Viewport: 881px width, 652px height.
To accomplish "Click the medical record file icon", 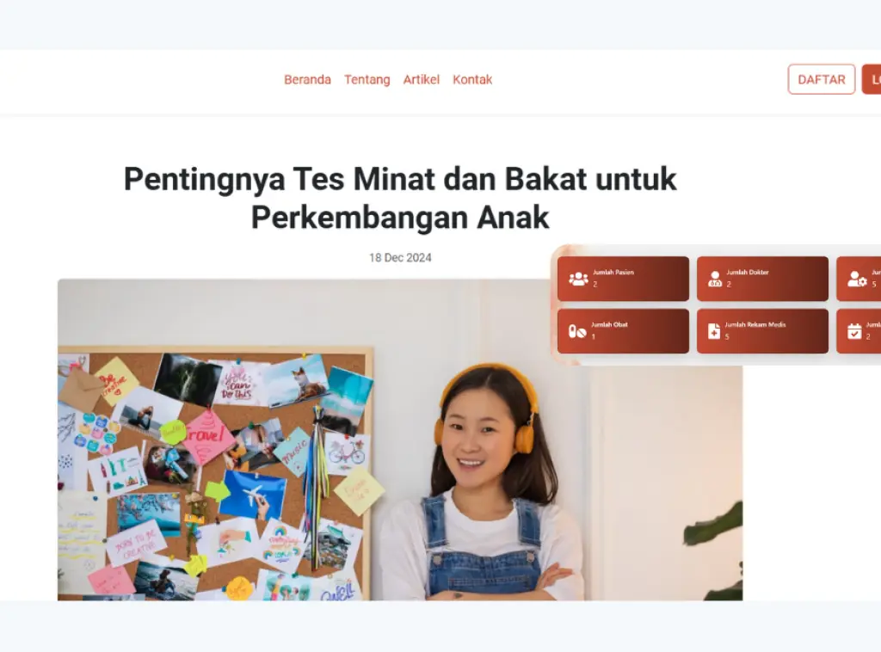I will click(x=713, y=331).
